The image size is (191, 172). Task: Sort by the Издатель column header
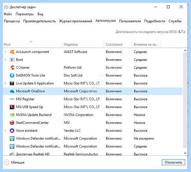[83, 44]
